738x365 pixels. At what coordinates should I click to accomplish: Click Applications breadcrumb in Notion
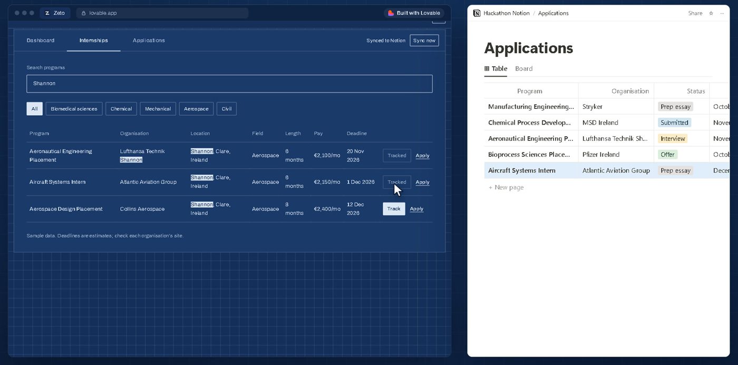[553, 13]
